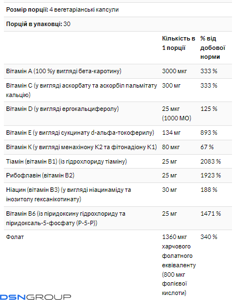Click the Вітамін D ергокальциферолу label

(62, 109)
